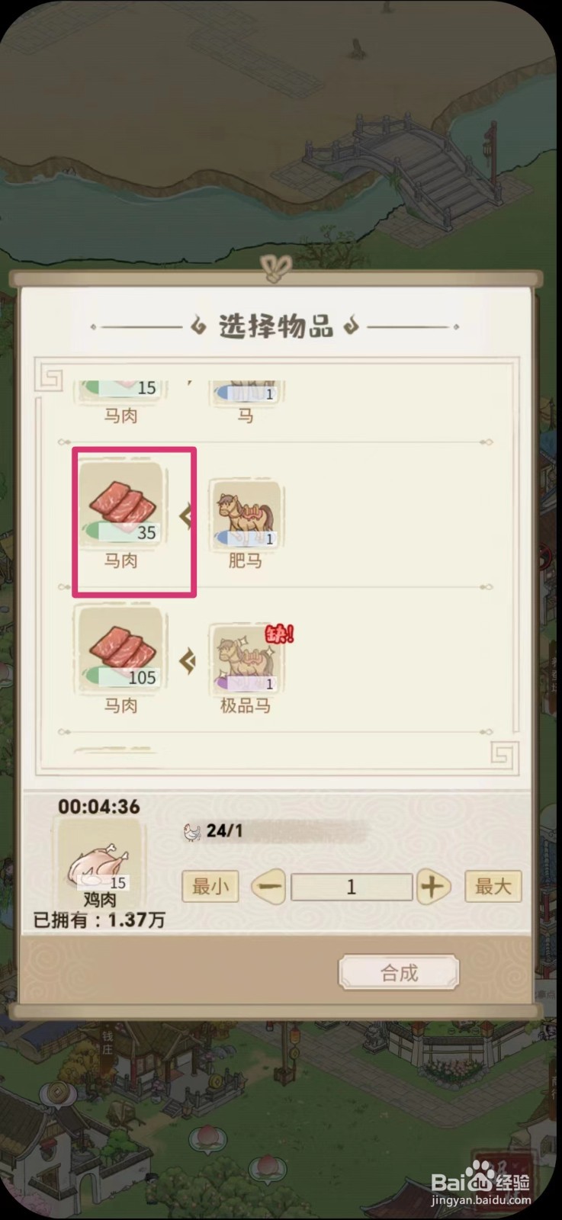Viewport: 562px width, 1220px height.
Task: Click the arrow between 马肉 and 肥马
Action: coord(187,516)
